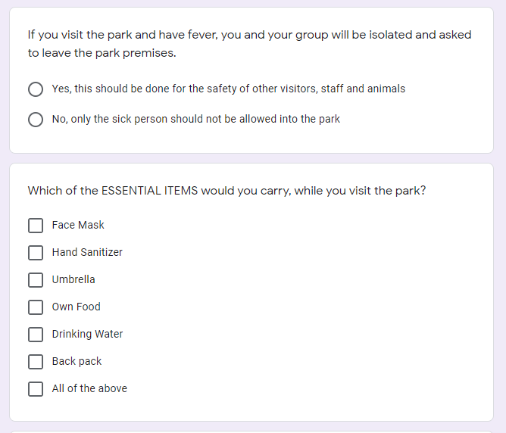
Task: Click the ESSENTIAL ITEMS question heading
Action: click(226, 191)
